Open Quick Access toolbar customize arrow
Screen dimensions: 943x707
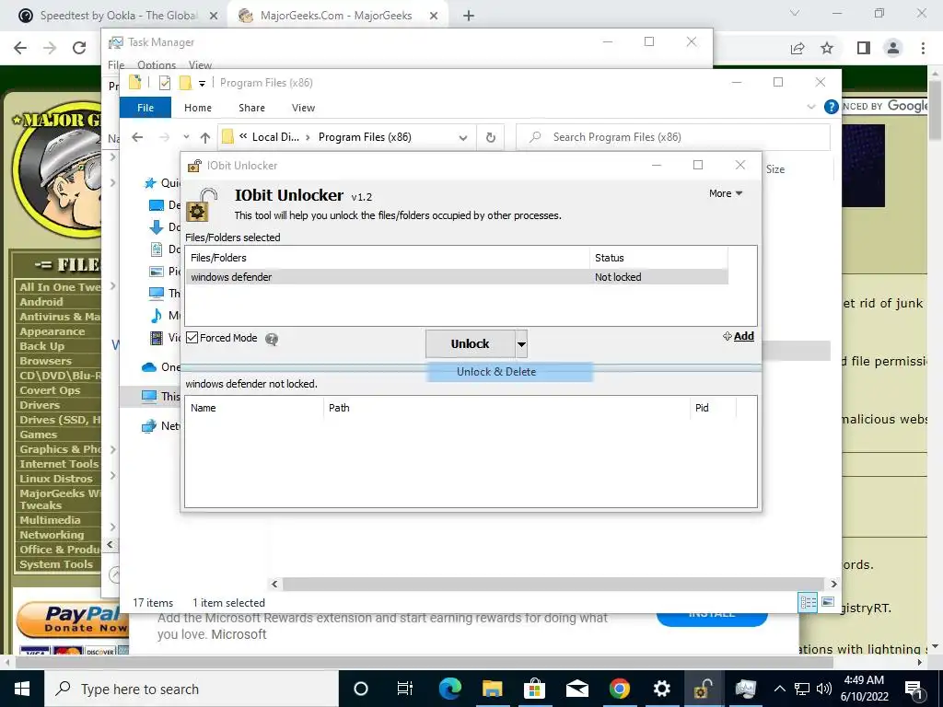coord(202,84)
